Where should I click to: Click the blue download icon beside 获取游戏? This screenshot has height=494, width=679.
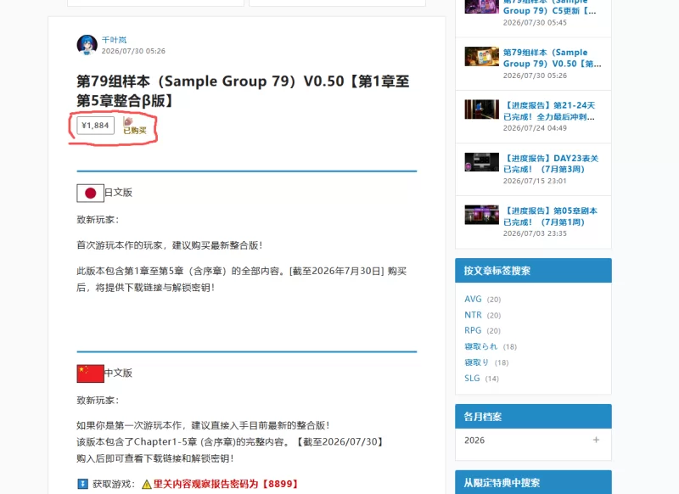[x=82, y=484]
